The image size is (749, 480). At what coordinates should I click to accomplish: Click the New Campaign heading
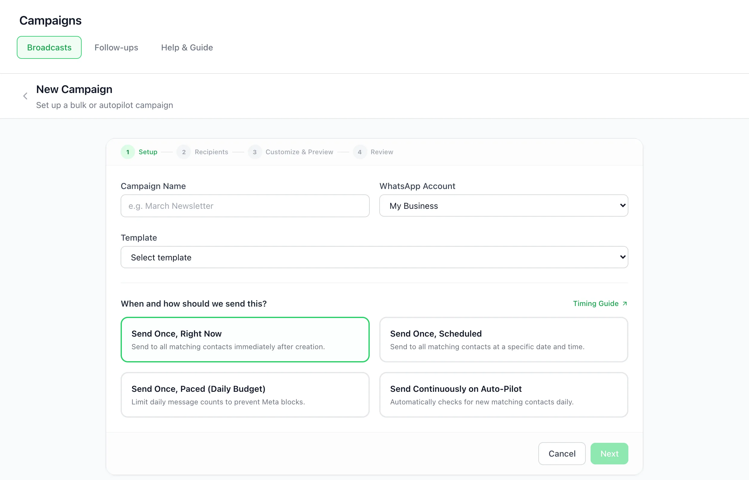[x=74, y=89]
